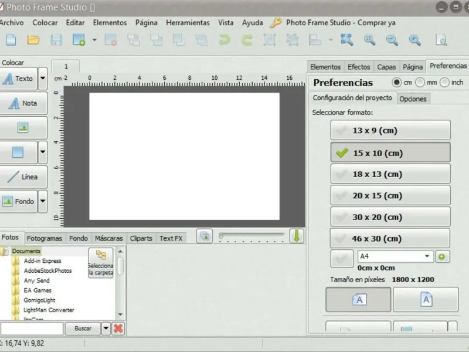Click the Buscar button
The image size is (469, 352).
pos(83,329)
